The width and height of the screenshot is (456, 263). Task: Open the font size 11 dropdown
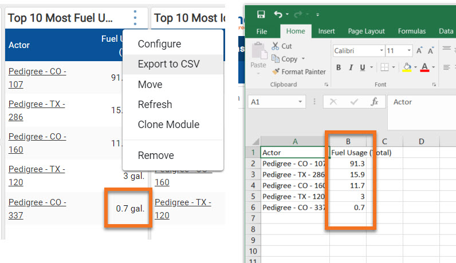click(409, 50)
